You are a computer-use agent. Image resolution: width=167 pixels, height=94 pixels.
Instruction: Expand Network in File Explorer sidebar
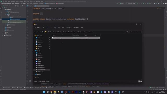[34, 74]
